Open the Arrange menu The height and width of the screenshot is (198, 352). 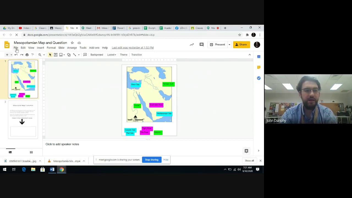(72, 48)
